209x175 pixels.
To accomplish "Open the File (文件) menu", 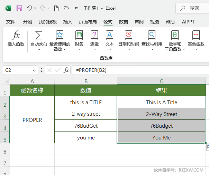I will (11, 22).
